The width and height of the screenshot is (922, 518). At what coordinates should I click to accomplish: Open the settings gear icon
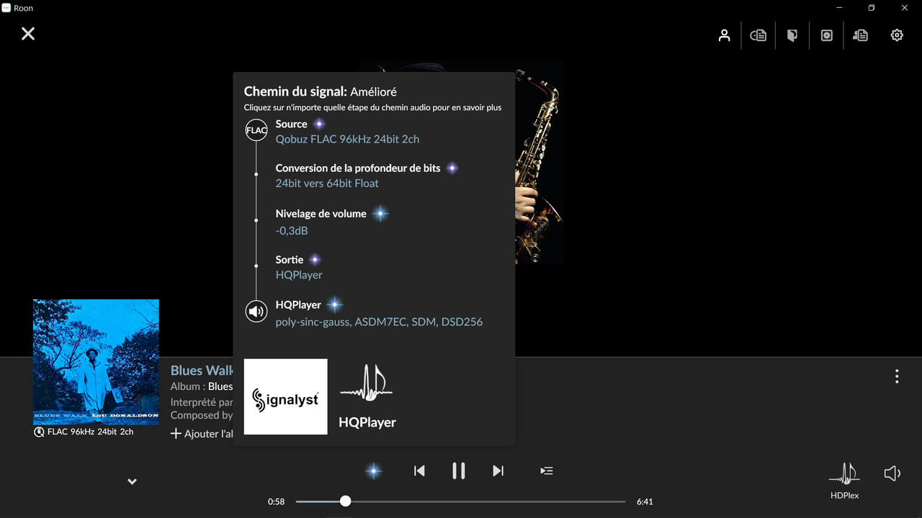click(897, 35)
